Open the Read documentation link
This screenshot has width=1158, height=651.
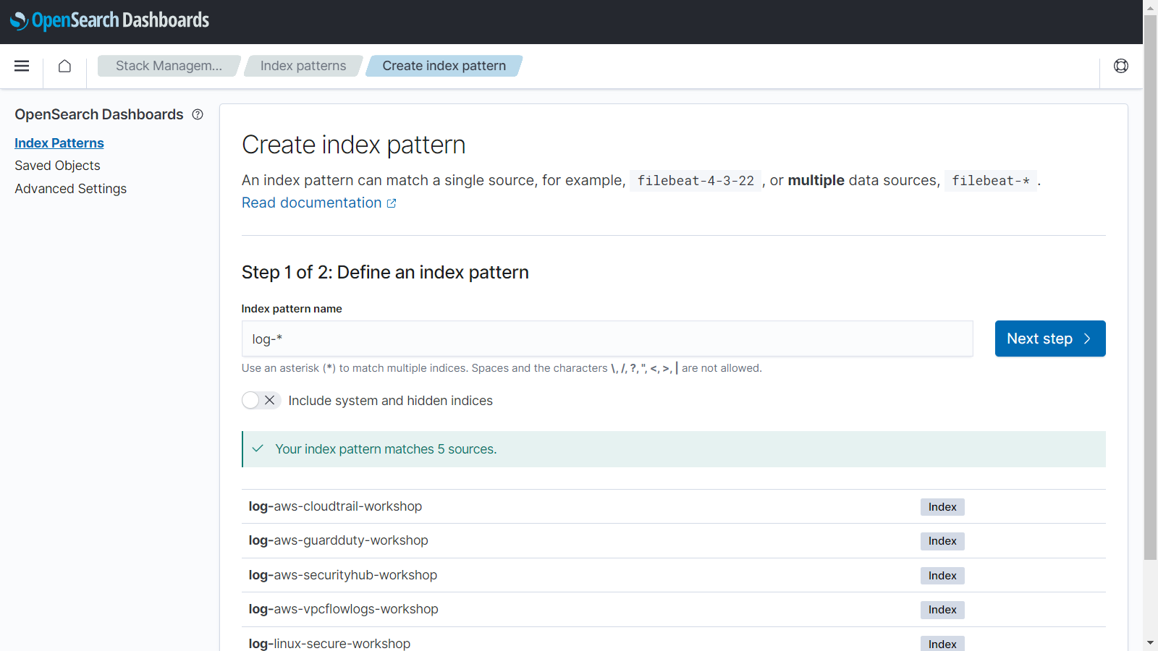tap(311, 203)
